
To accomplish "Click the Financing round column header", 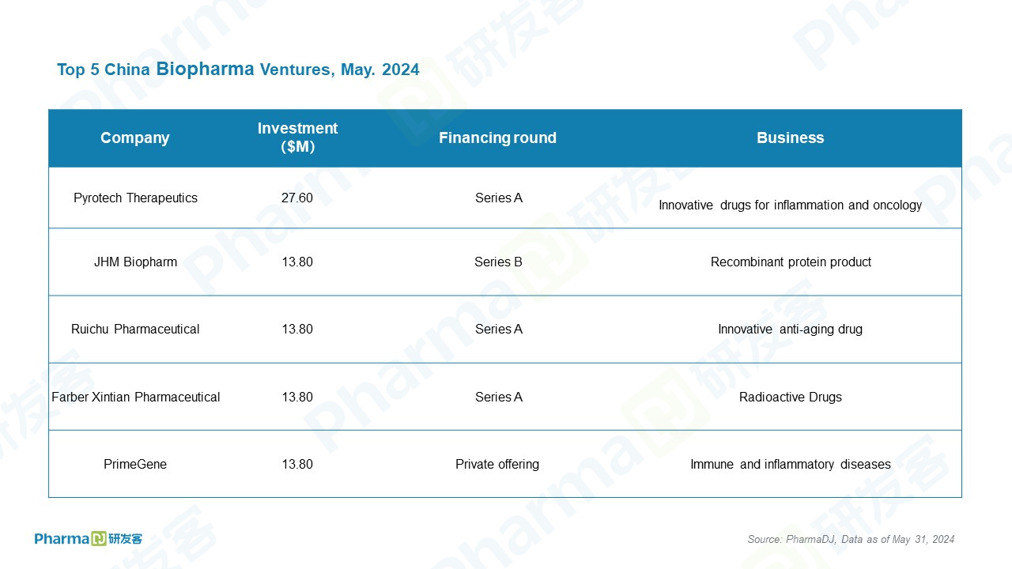I will (497, 138).
